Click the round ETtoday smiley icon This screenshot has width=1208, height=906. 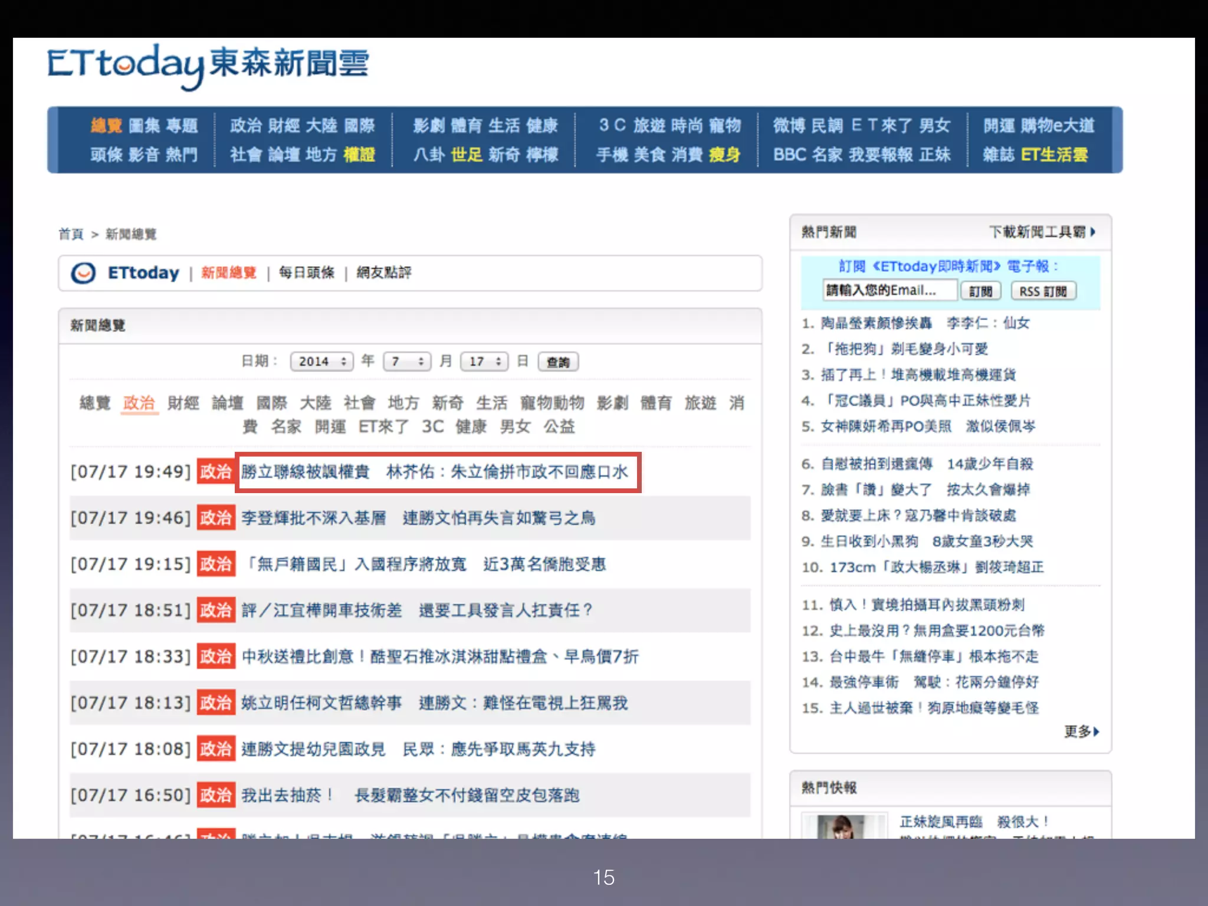click(83, 273)
